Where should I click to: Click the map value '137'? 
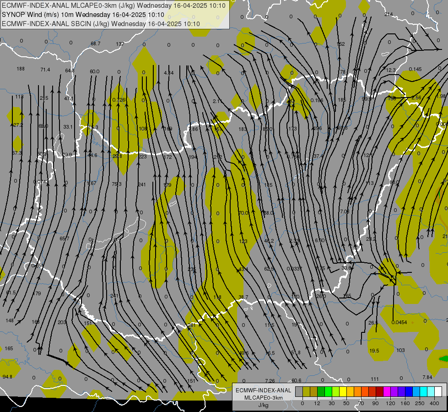click(x=120, y=44)
